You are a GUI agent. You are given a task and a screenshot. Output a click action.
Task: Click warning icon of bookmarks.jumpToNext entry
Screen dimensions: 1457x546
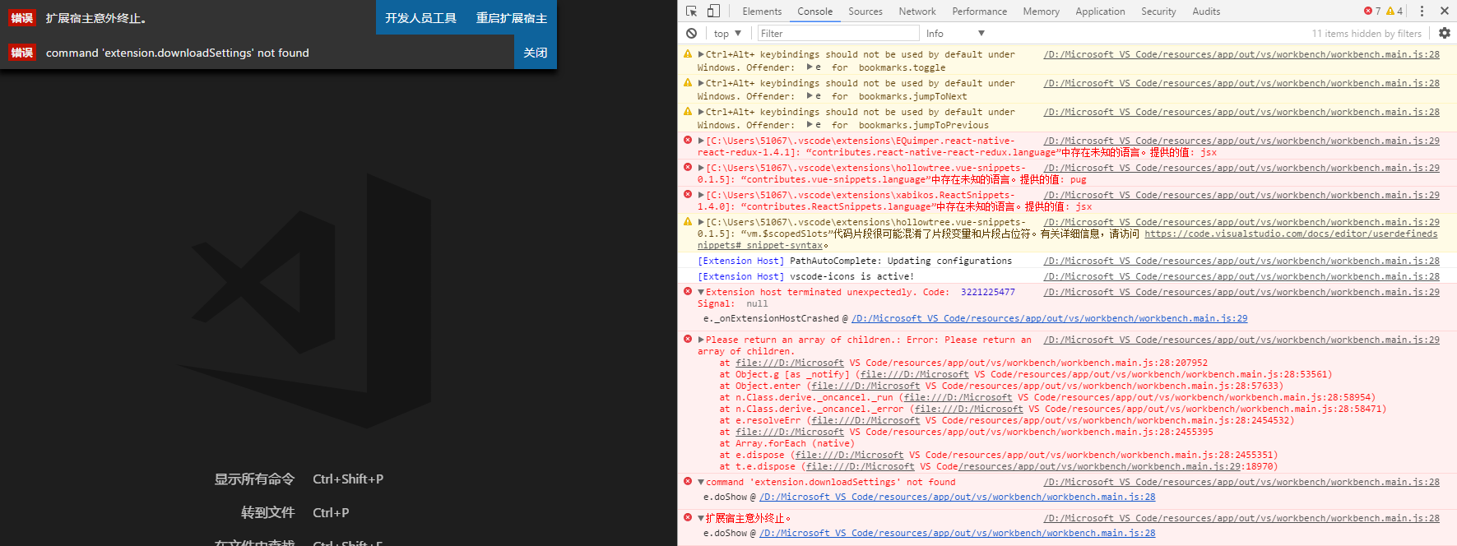tap(688, 82)
